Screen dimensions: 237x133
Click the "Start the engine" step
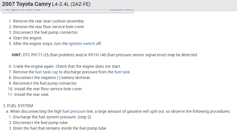[28, 38]
